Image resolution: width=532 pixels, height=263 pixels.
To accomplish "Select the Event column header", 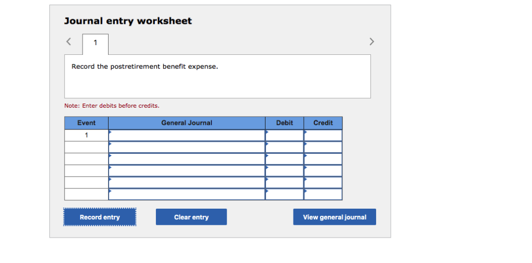I will (x=87, y=123).
